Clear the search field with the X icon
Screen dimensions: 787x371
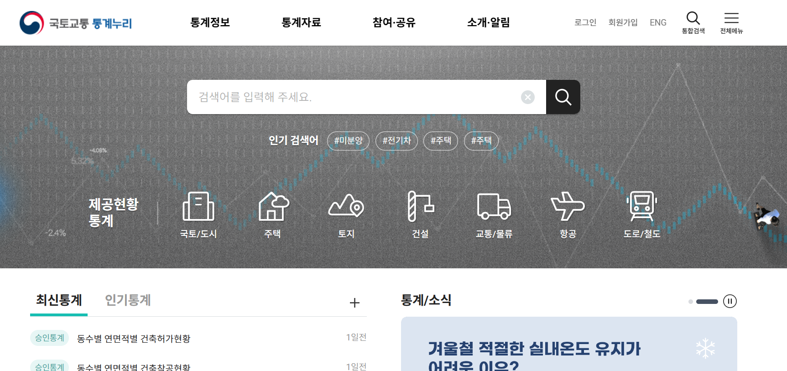[x=528, y=97]
